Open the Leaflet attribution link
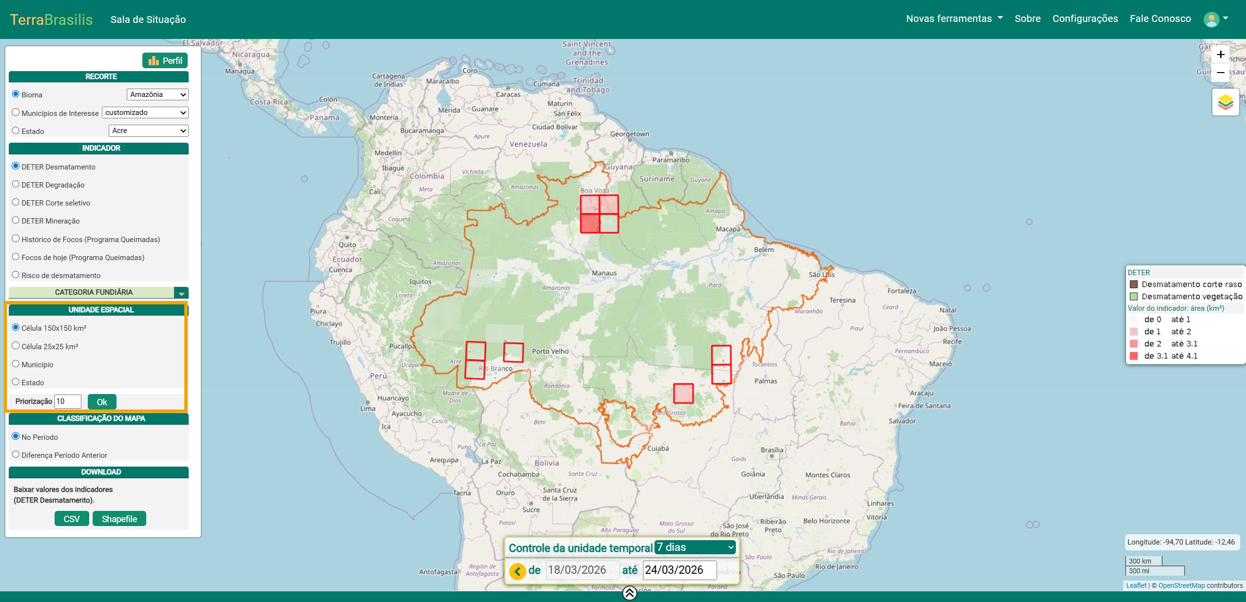The height and width of the screenshot is (602, 1246). pos(1136,585)
